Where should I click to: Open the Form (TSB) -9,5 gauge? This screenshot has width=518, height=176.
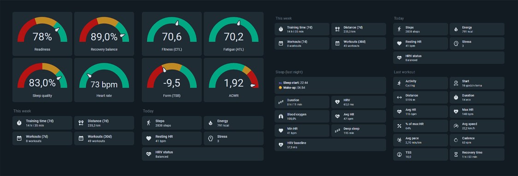click(x=172, y=80)
